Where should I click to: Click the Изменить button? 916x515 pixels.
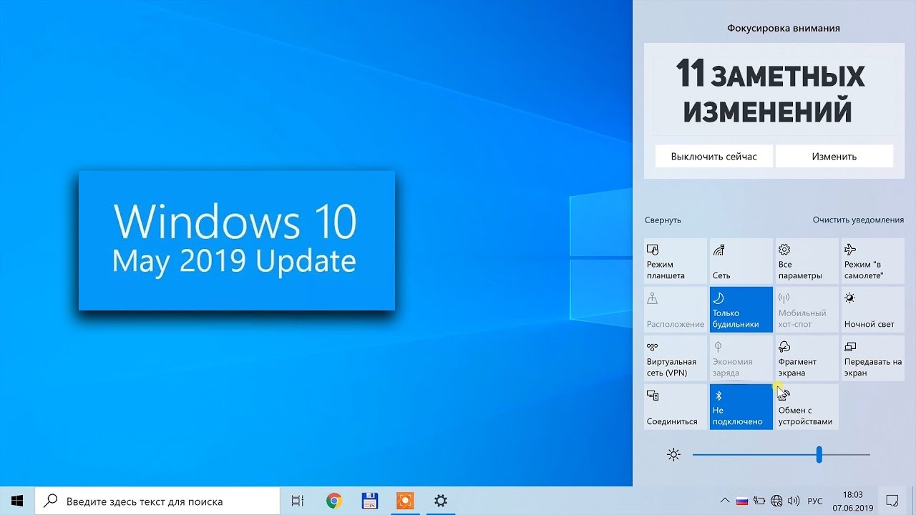click(x=834, y=156)
